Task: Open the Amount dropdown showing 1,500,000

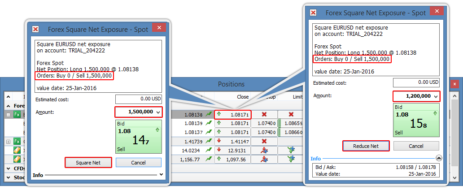Action: click(x=158, y=112)
